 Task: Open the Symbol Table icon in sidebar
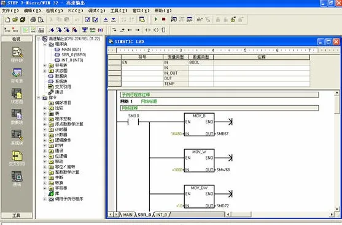click(17, 75)
